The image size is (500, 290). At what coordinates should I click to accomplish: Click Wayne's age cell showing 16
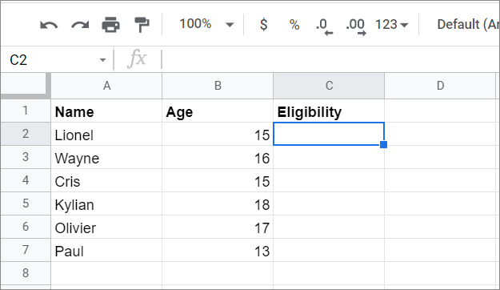(218, 158)
